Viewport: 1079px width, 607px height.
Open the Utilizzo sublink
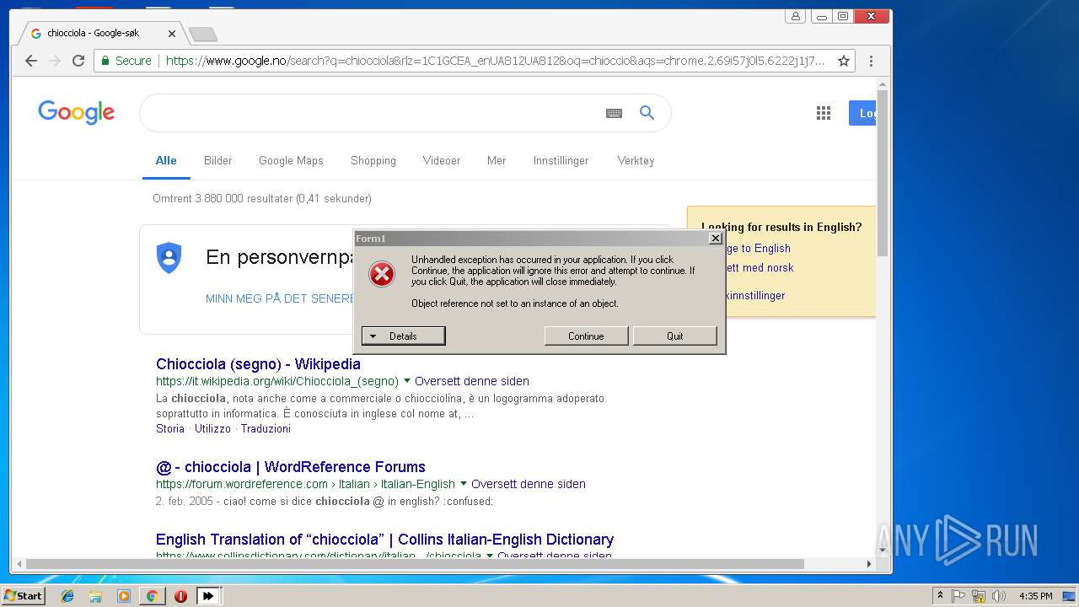click(212, 429)
